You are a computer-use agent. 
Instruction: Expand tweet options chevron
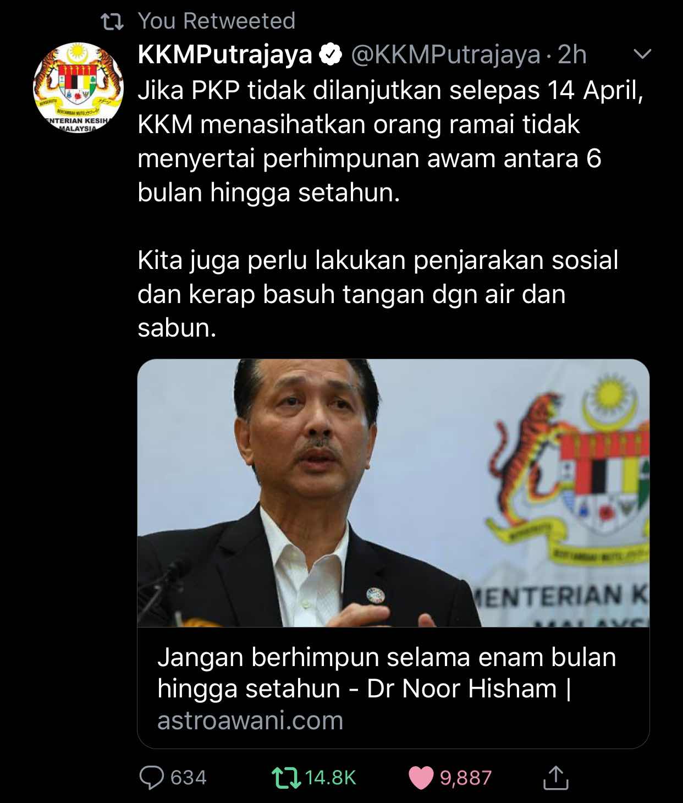(x=642, y=54)
